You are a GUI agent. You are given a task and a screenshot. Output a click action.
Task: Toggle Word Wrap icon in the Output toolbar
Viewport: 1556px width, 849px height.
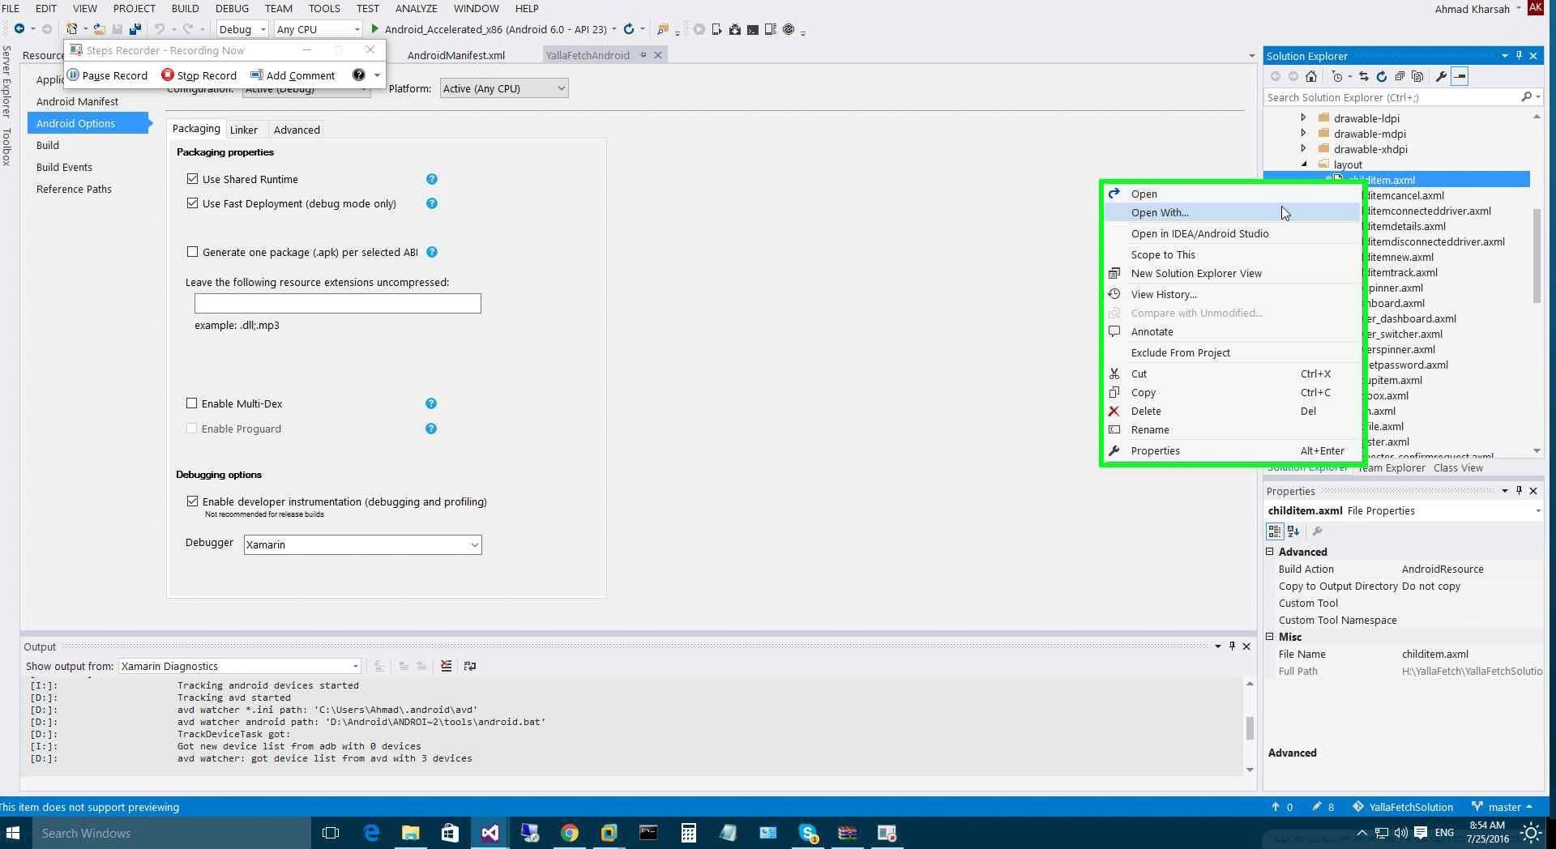pos(470,666)
